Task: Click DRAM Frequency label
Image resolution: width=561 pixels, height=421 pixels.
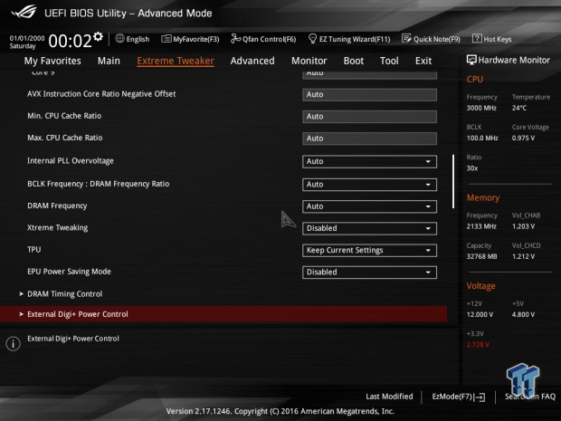Action: (x=57, y=206)
